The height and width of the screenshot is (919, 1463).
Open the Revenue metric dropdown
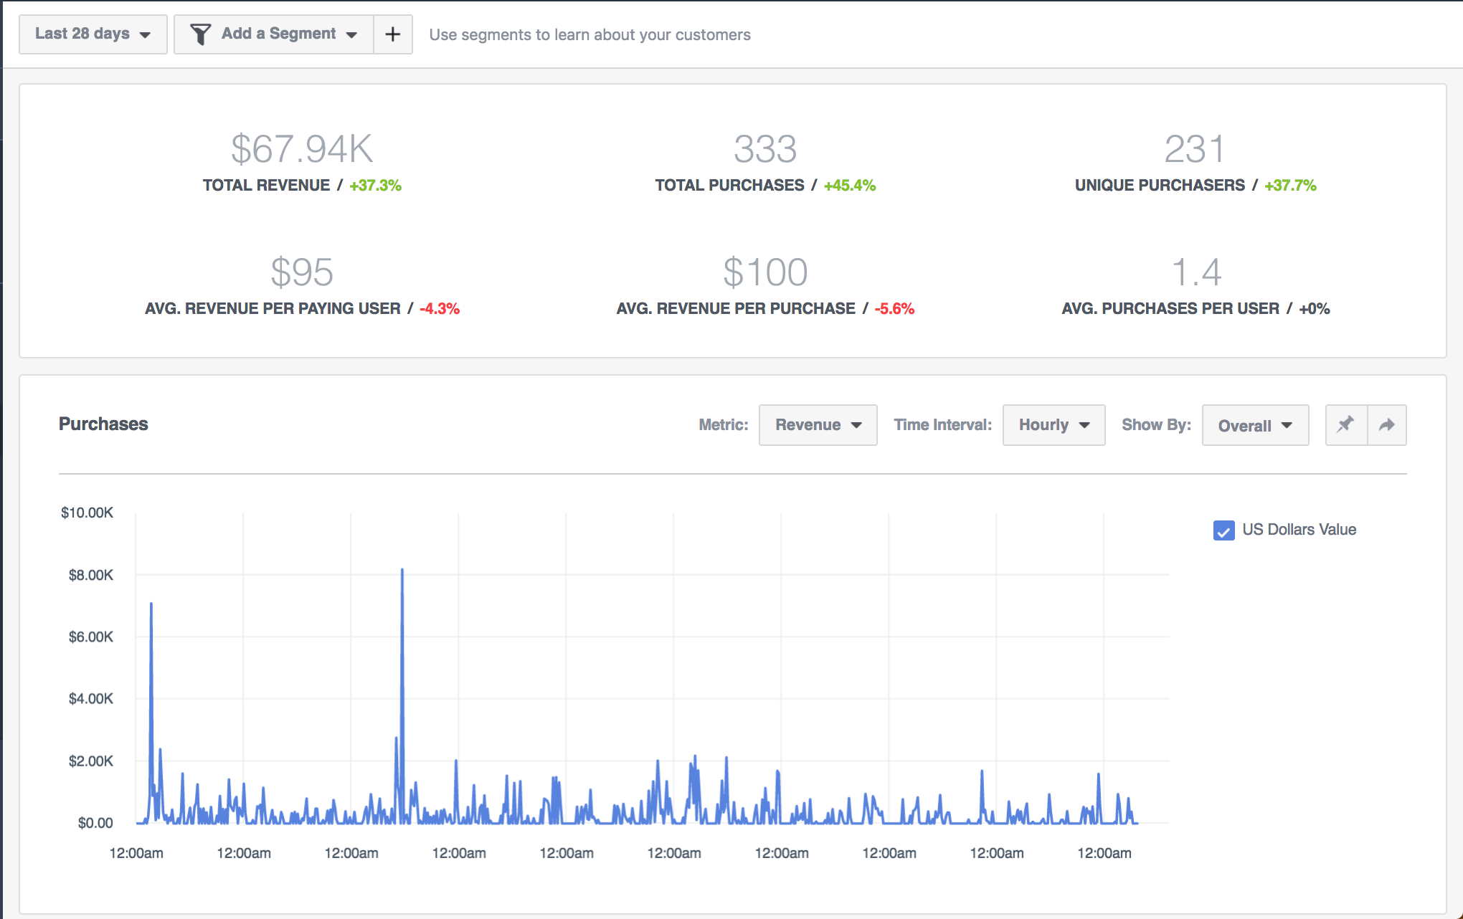coord(818,425)
